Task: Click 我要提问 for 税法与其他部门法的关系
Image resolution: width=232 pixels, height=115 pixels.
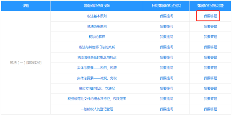Action: [166, 47]
